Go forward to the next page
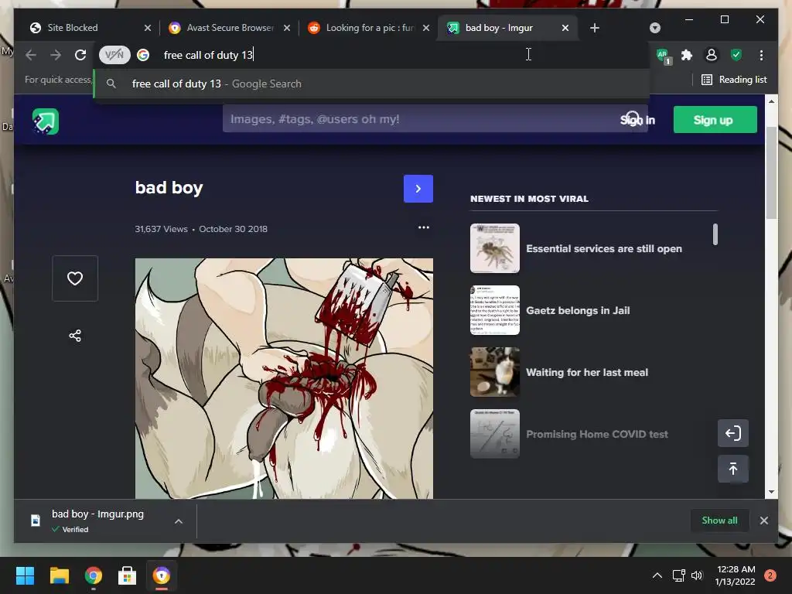Viewport: 792px width, 594px height. (x=56, y=55)
